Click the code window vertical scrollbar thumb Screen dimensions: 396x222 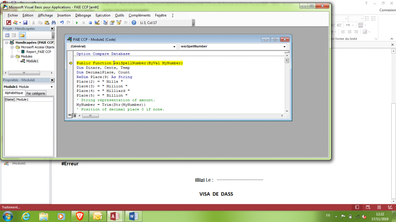[x=287, y=60]
